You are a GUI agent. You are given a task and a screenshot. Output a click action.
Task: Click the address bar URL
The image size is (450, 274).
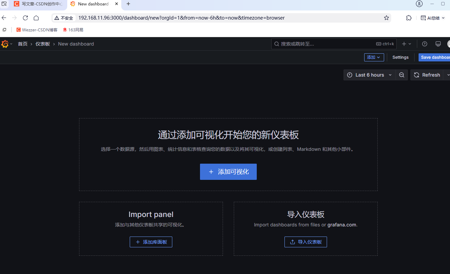point(181,18)
